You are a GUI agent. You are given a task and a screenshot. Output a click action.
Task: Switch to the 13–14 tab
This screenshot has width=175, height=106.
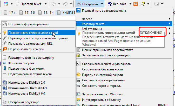point(46,12)
